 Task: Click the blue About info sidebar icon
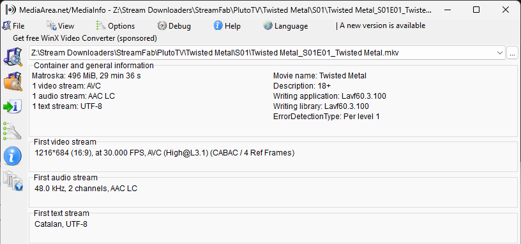[x=13, y=156]
